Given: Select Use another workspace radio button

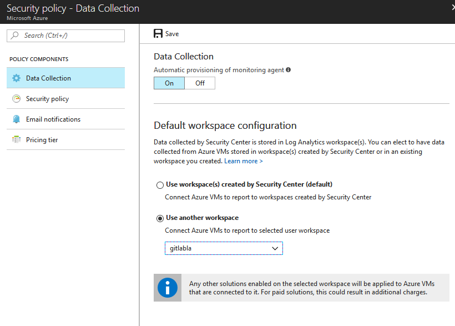Looking at the screenshot, I should click(x=160, y=218).
